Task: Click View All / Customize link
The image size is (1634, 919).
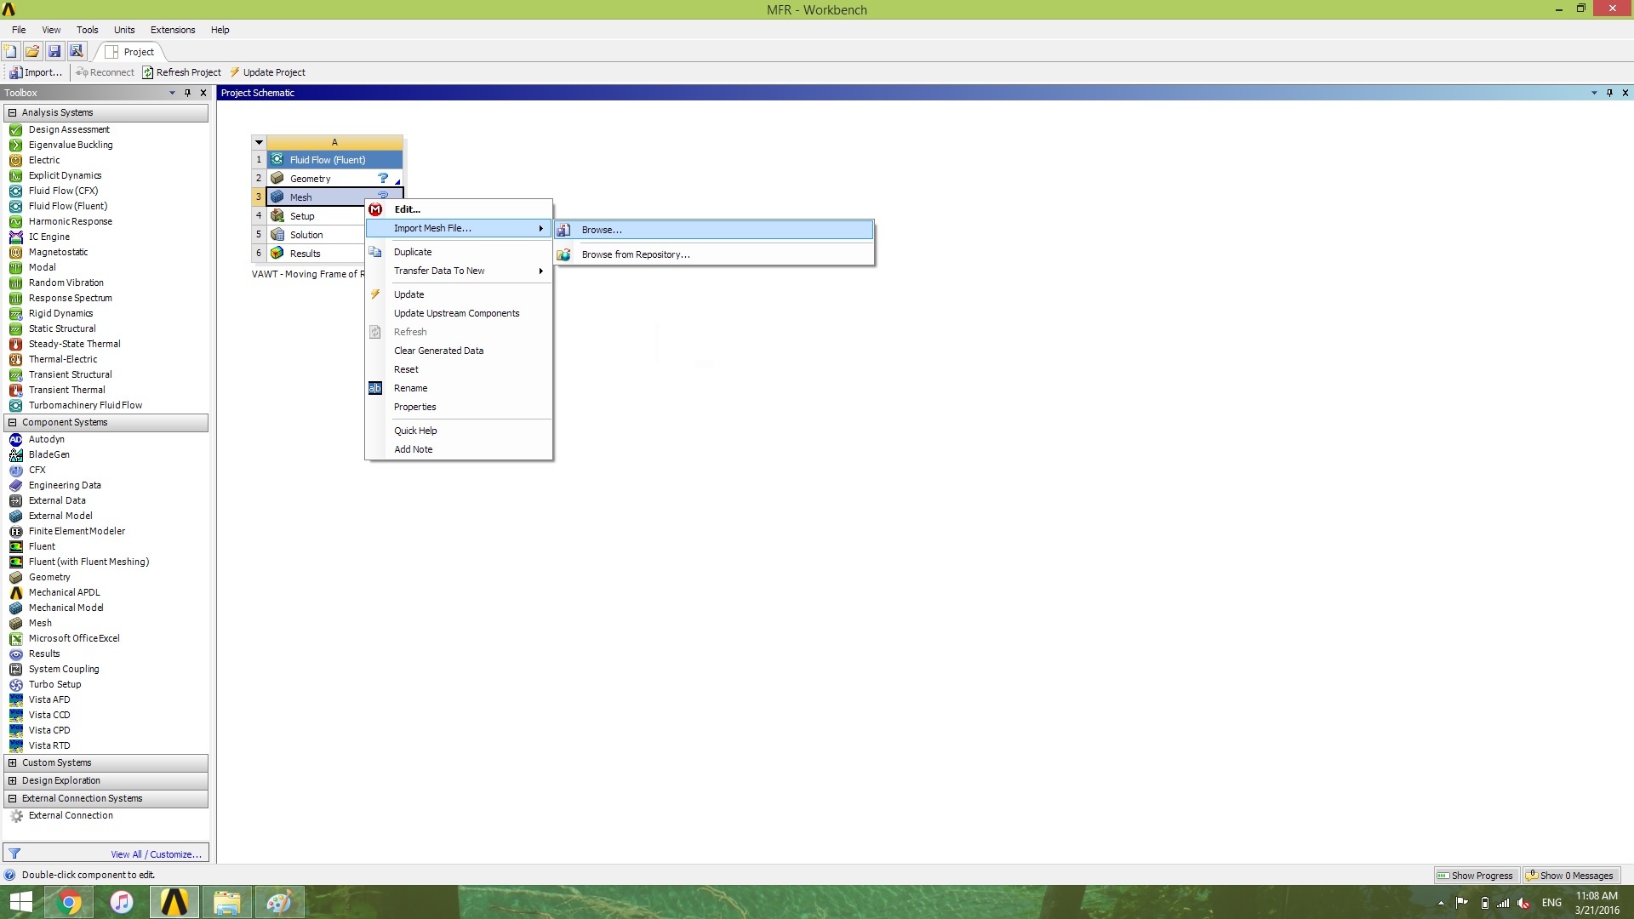Action: 156,854
